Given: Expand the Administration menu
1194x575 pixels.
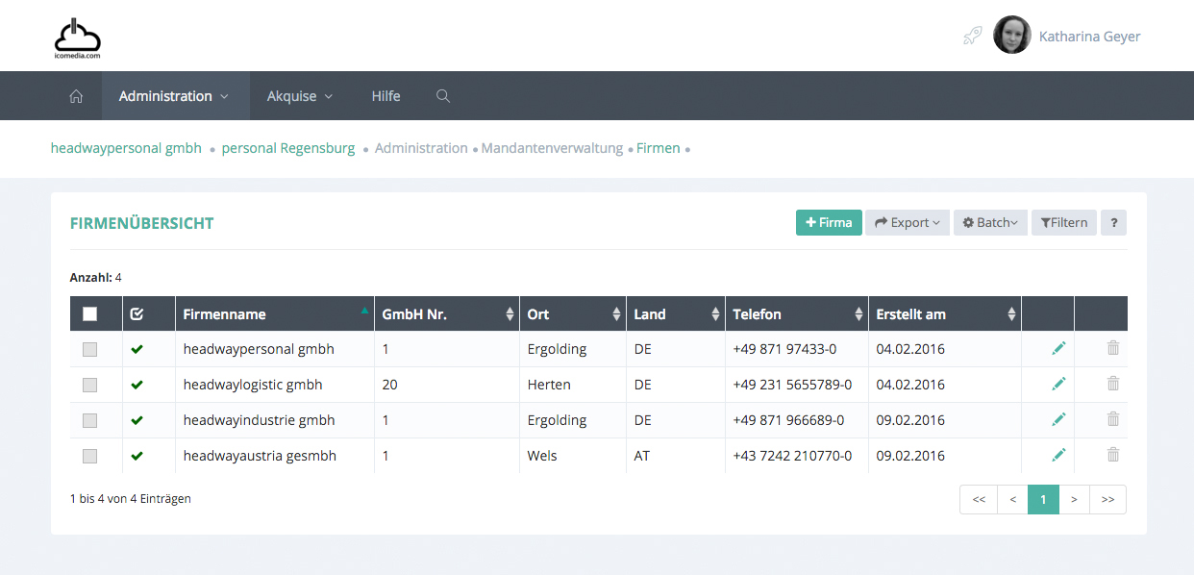Looking at the screenshot, I should [174, 96].
